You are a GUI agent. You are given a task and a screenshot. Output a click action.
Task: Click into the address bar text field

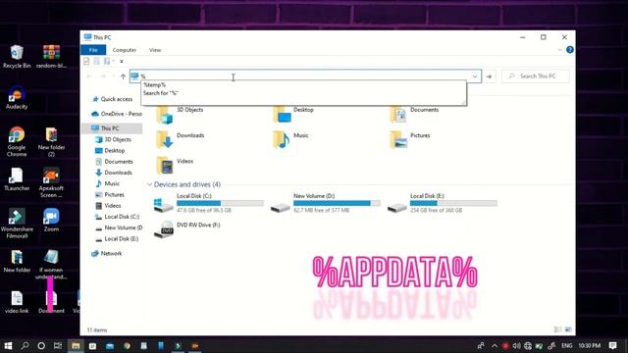point(304,76)
